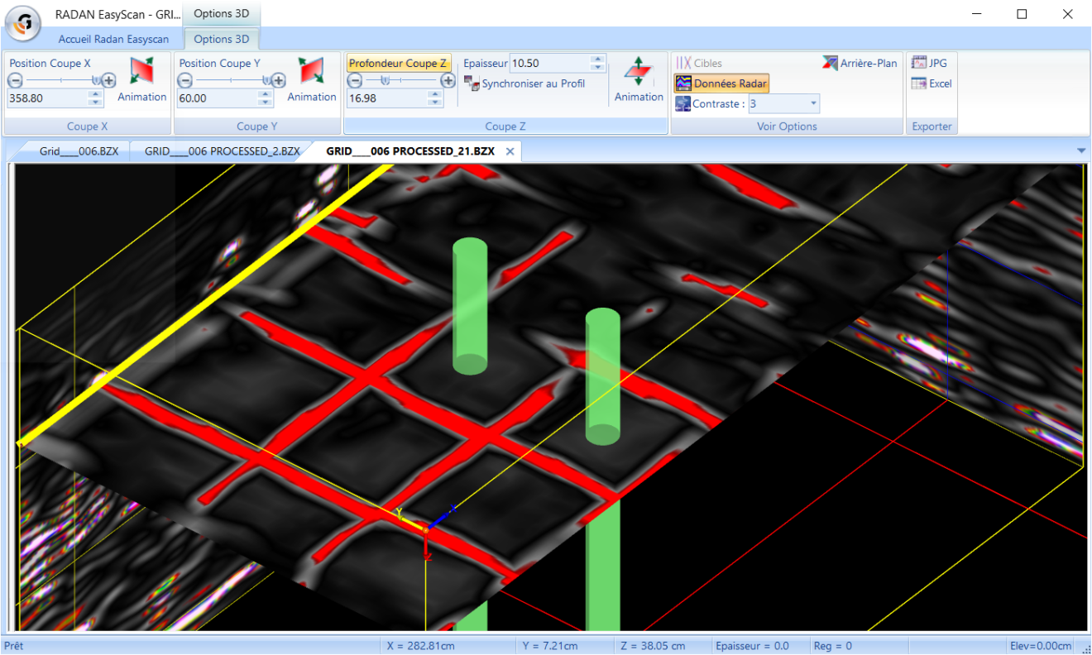Export the 3D view as JPG

tap(928, 62)
